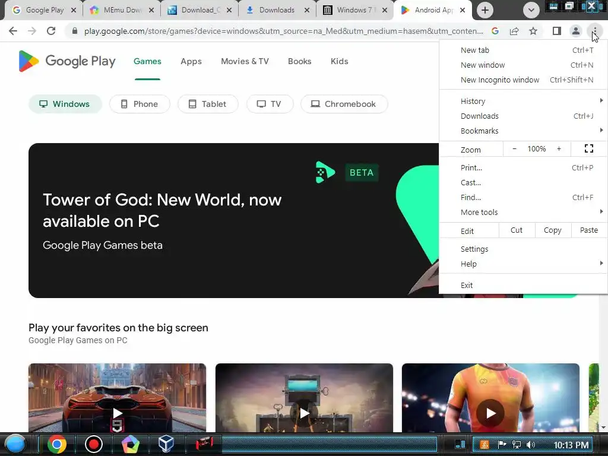Open the Movies & TV section
This screenshot has width=608, height=456.
tap(245, 61)
